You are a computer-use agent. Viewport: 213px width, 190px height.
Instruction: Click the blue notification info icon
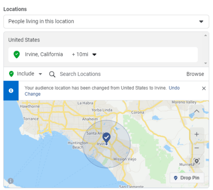[11, 90]
